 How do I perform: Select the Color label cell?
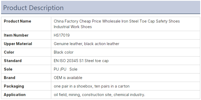(x=26, y=52)
